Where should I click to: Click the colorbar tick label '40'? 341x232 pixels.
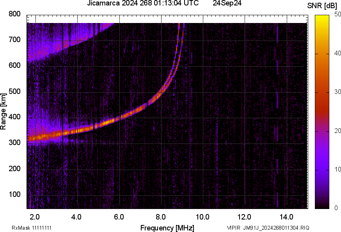(x=337, y=53)
